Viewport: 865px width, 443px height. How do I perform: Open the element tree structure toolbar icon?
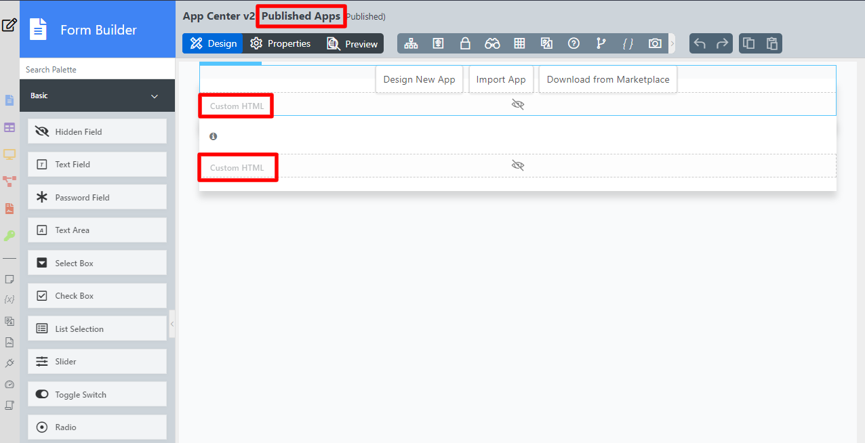click(411, 43)
